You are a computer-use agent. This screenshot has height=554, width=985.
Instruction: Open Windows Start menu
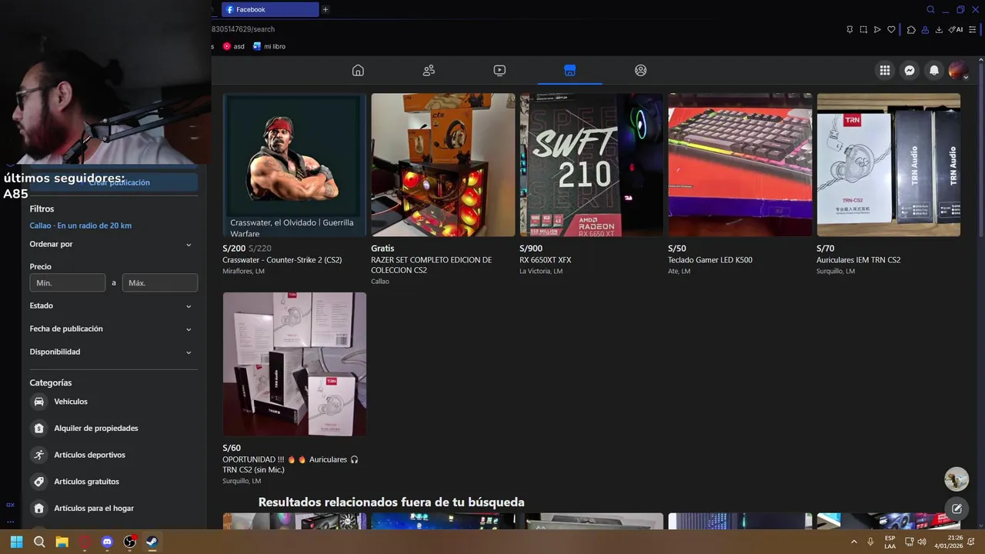click(16, 542)
